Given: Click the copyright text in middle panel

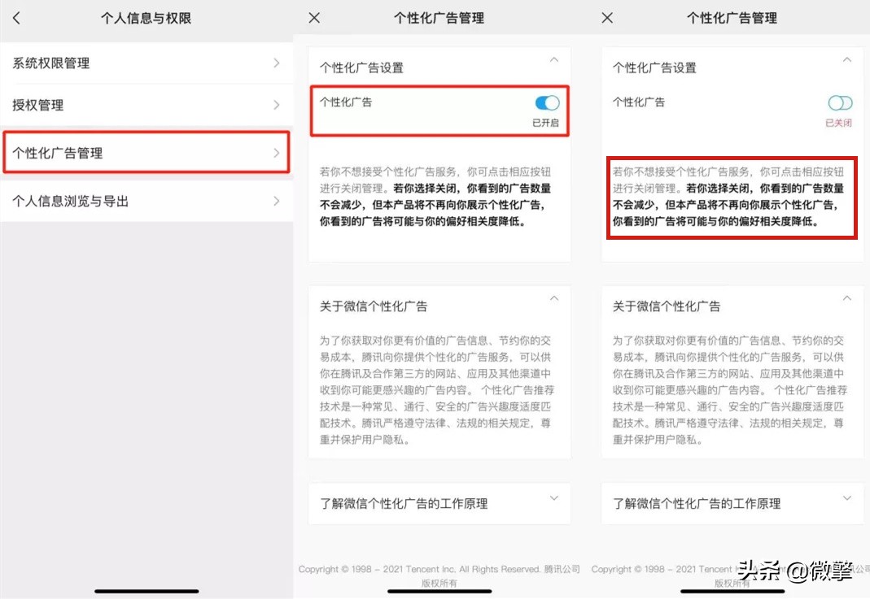Looking at the screenshot, I should tap(439, 575).
